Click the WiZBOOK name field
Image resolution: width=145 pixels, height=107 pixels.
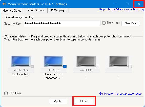coord(86,70)
